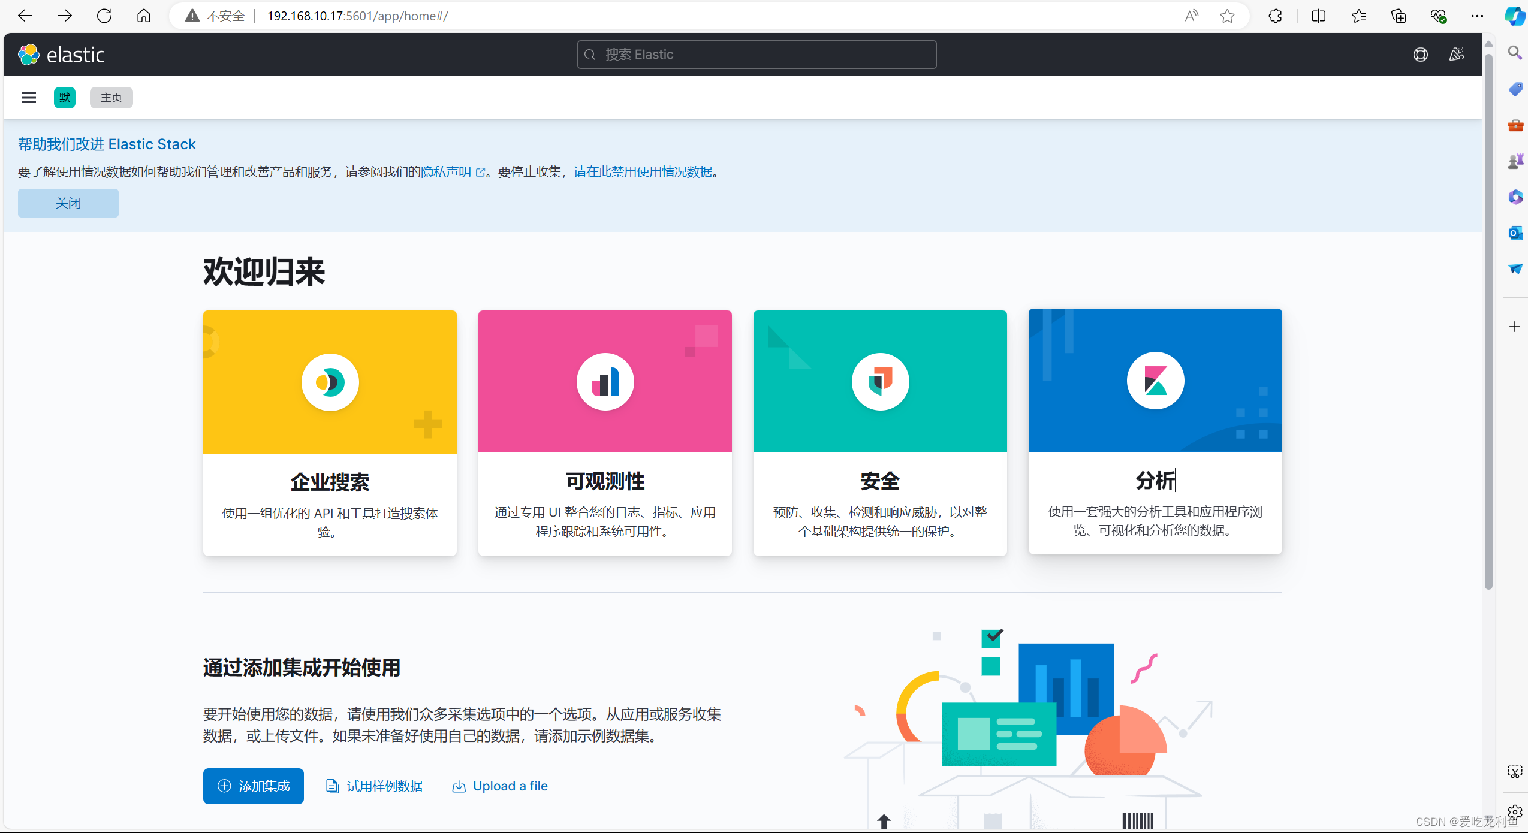Open sidebar tools briefcase icon
Viewport: 1528px width, 833px height.
(x=1515, y=125)
